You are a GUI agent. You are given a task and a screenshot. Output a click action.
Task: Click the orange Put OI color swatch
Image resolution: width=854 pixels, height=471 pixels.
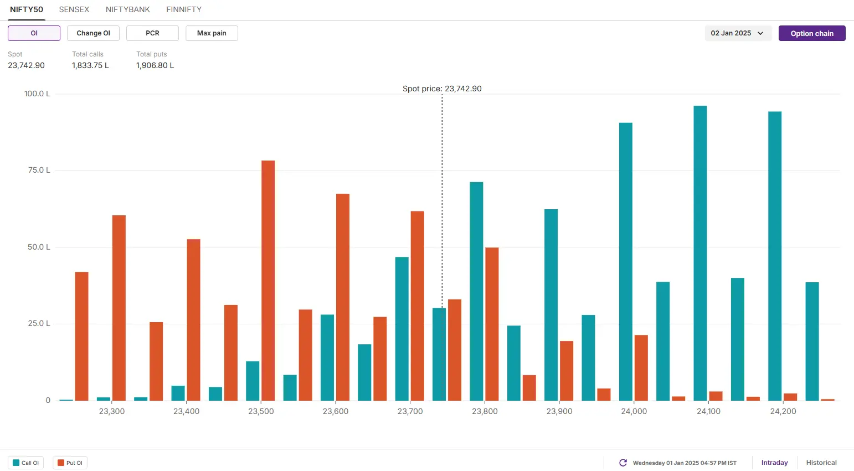click(61, 463)
